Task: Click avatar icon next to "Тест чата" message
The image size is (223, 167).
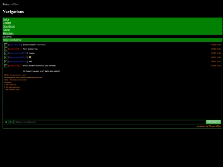Action: [6, 45]
